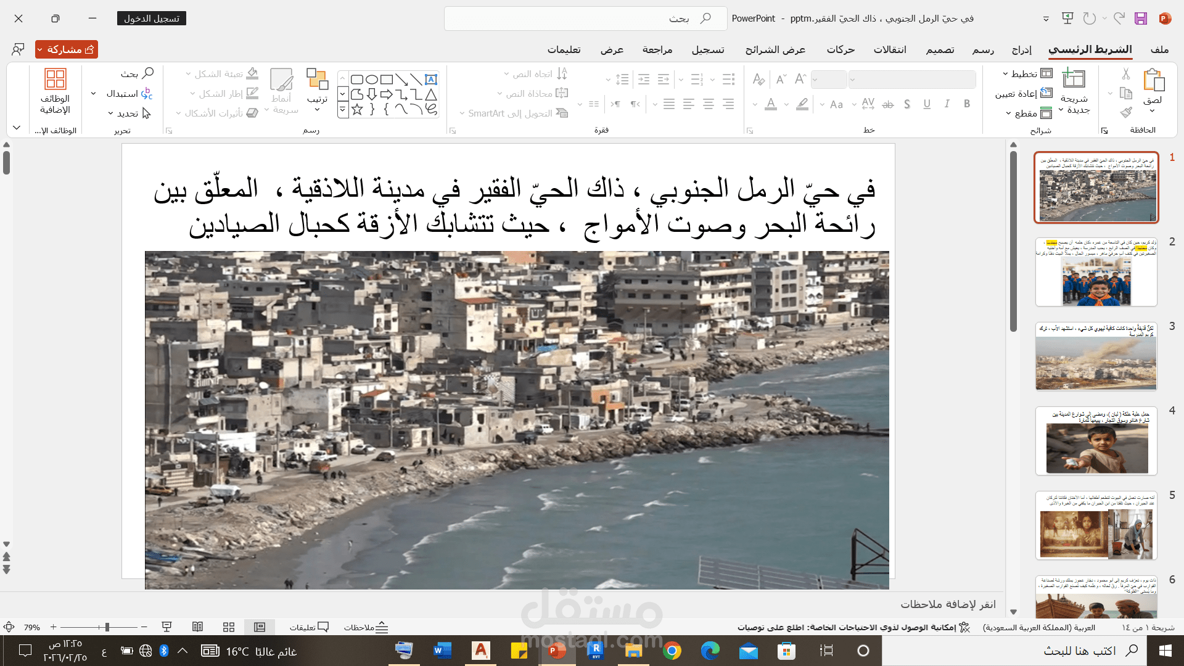Toggle notes pane (ملاحظات) in status bar
The image size is (1184, 666).
(x=366, y=627)
